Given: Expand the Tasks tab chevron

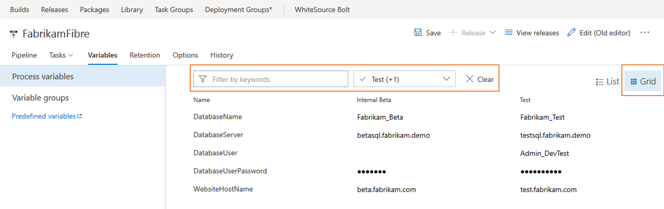Looking at the screenshot, I should pyautogui.click(x=70, y=55).
